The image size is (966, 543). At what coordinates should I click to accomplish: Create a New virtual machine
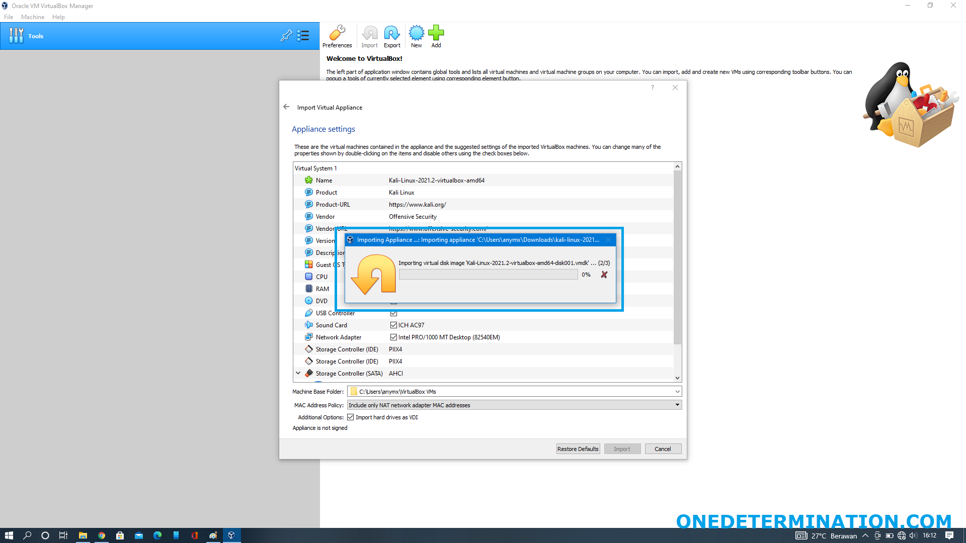pos(416,36)
